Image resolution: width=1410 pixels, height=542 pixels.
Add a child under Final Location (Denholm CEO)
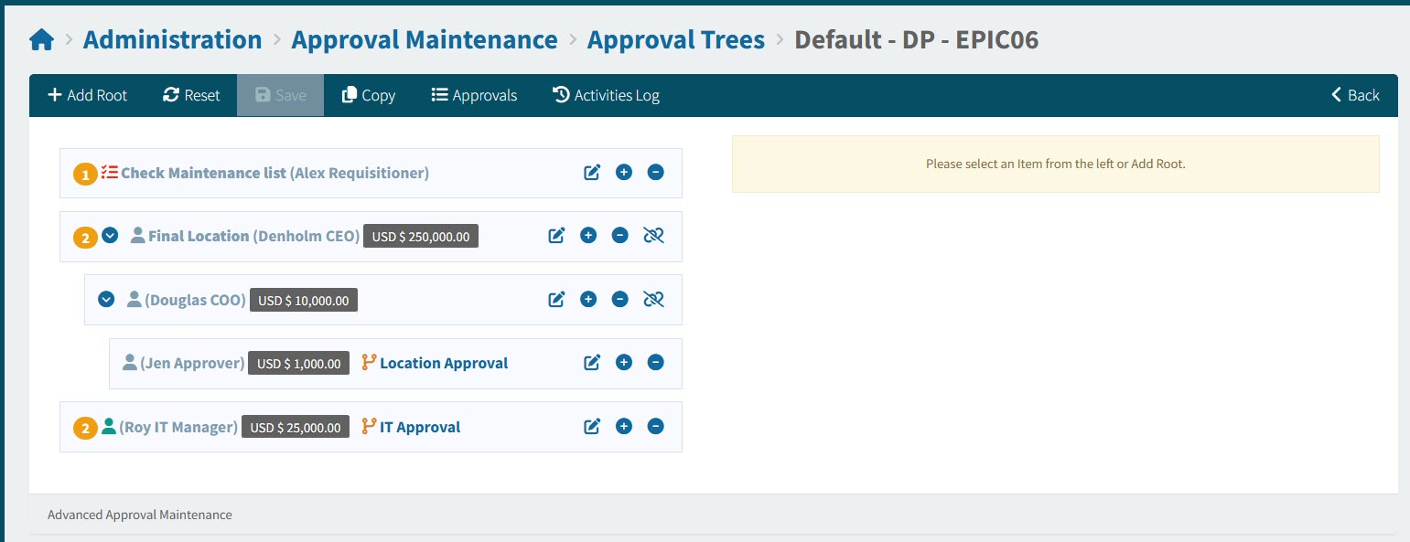pyautogui.click(x=588, y=235)
